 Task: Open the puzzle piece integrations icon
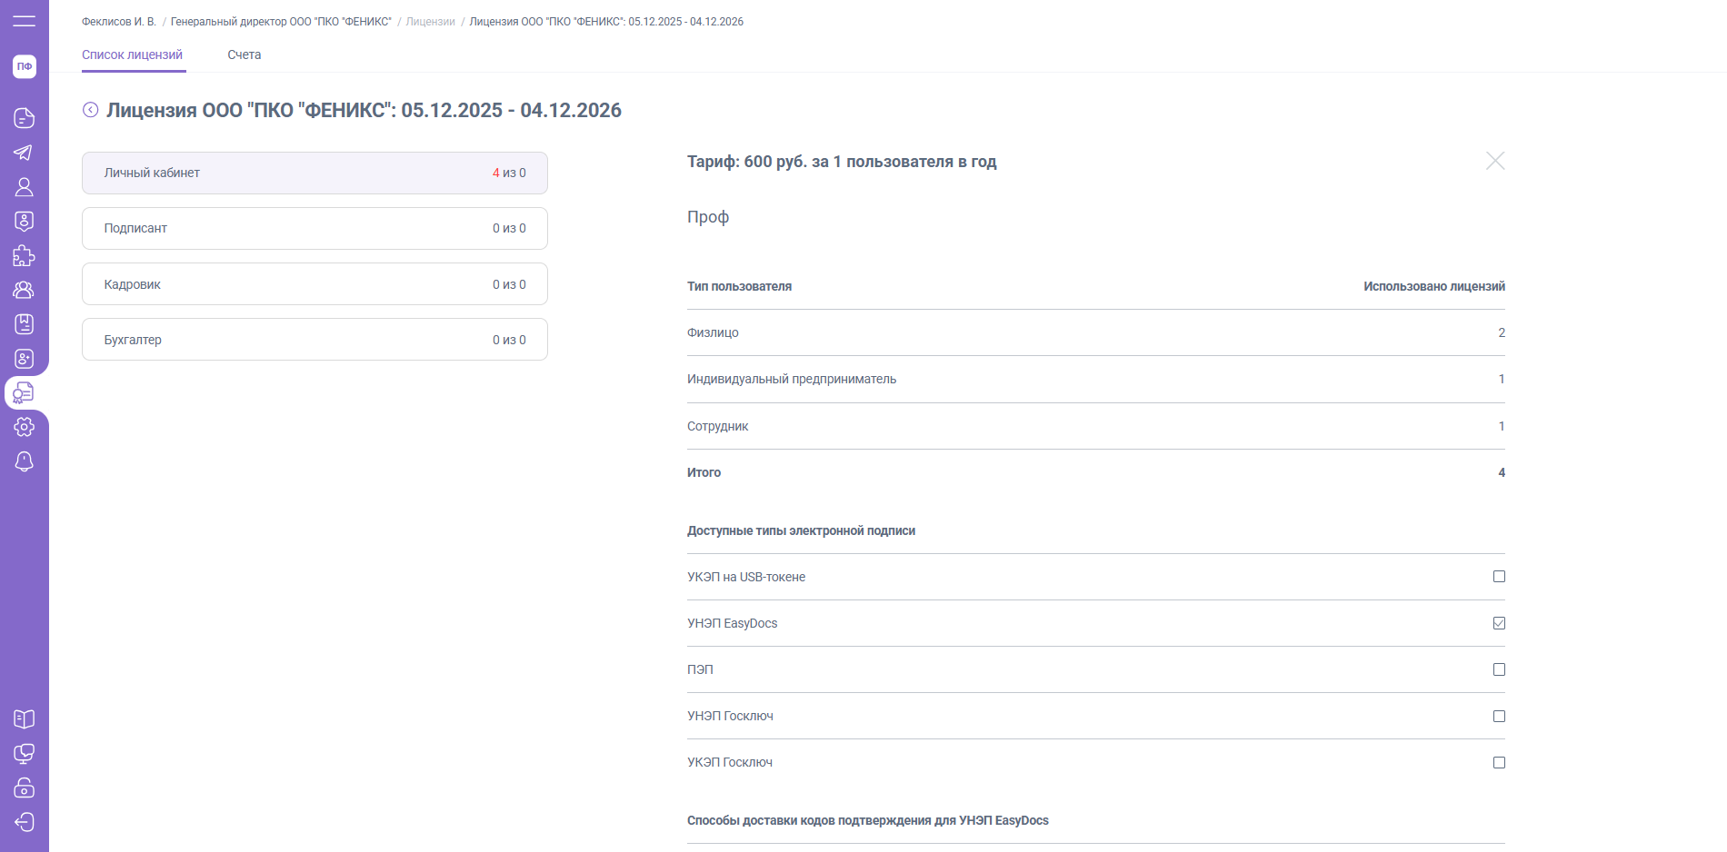[x=24, y=256]
